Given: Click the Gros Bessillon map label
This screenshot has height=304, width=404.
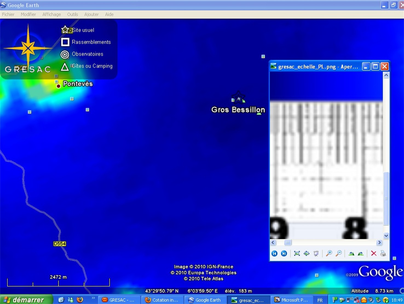Looking at the screenshot, I should tap(238, 110).
